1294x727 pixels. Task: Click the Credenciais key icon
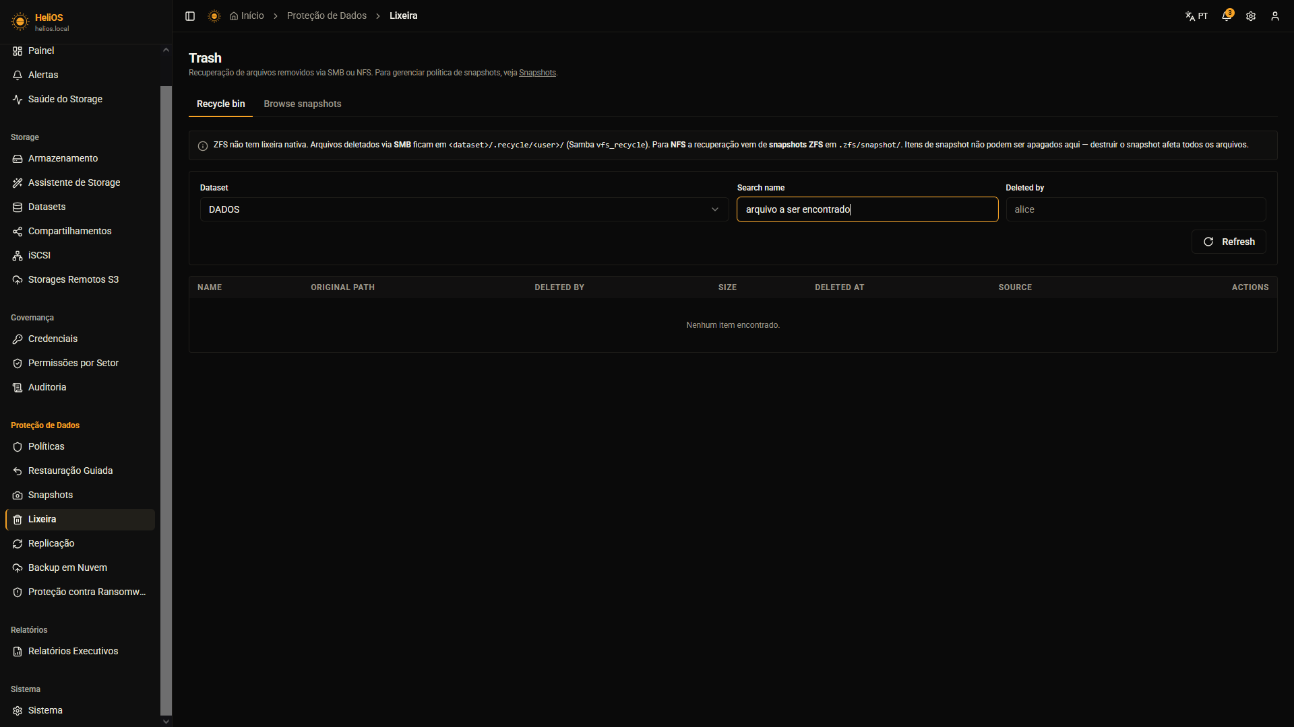click(18, 339)
